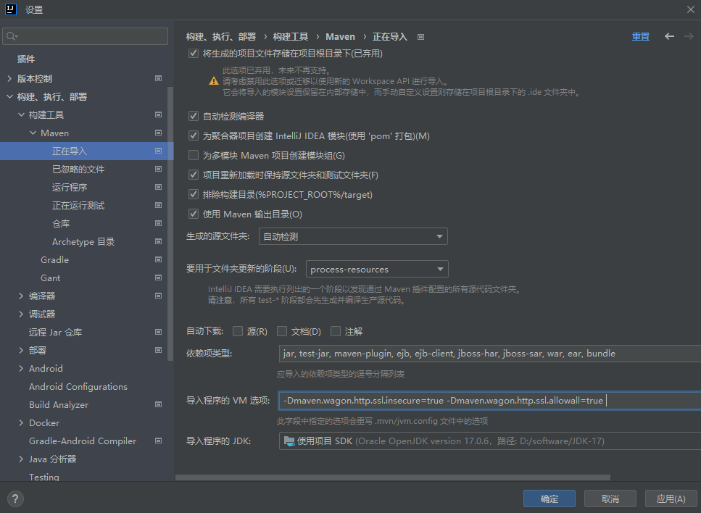Click project-level icon next to 版本控制
Viewport: 701px width, 513px height.
[158, 79]
